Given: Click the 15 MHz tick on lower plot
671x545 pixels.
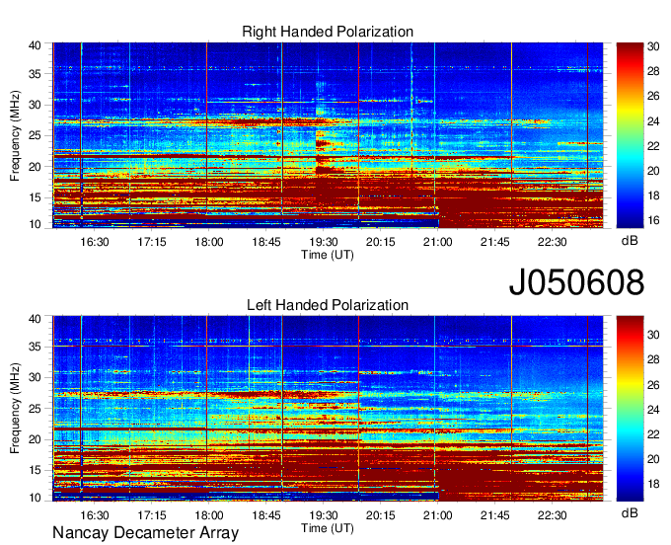Looking at the screenshot, I should [35, 470].
